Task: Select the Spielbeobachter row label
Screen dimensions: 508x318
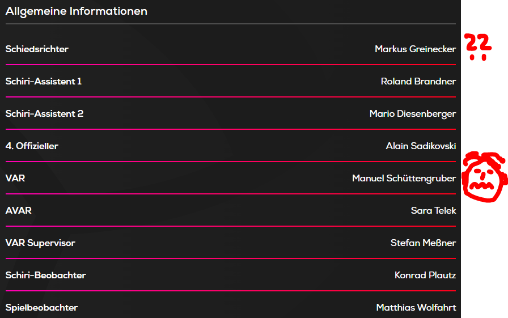Action: click(41, 308)
